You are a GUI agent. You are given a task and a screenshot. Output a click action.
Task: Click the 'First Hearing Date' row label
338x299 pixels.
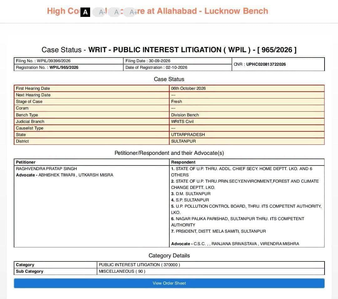pos(33,88)
